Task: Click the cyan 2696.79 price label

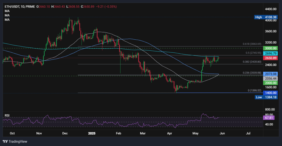Action: click(270, 53)
